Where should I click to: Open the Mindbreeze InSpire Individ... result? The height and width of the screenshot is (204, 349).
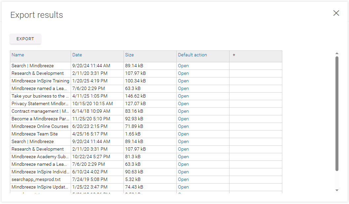(183, 172)
